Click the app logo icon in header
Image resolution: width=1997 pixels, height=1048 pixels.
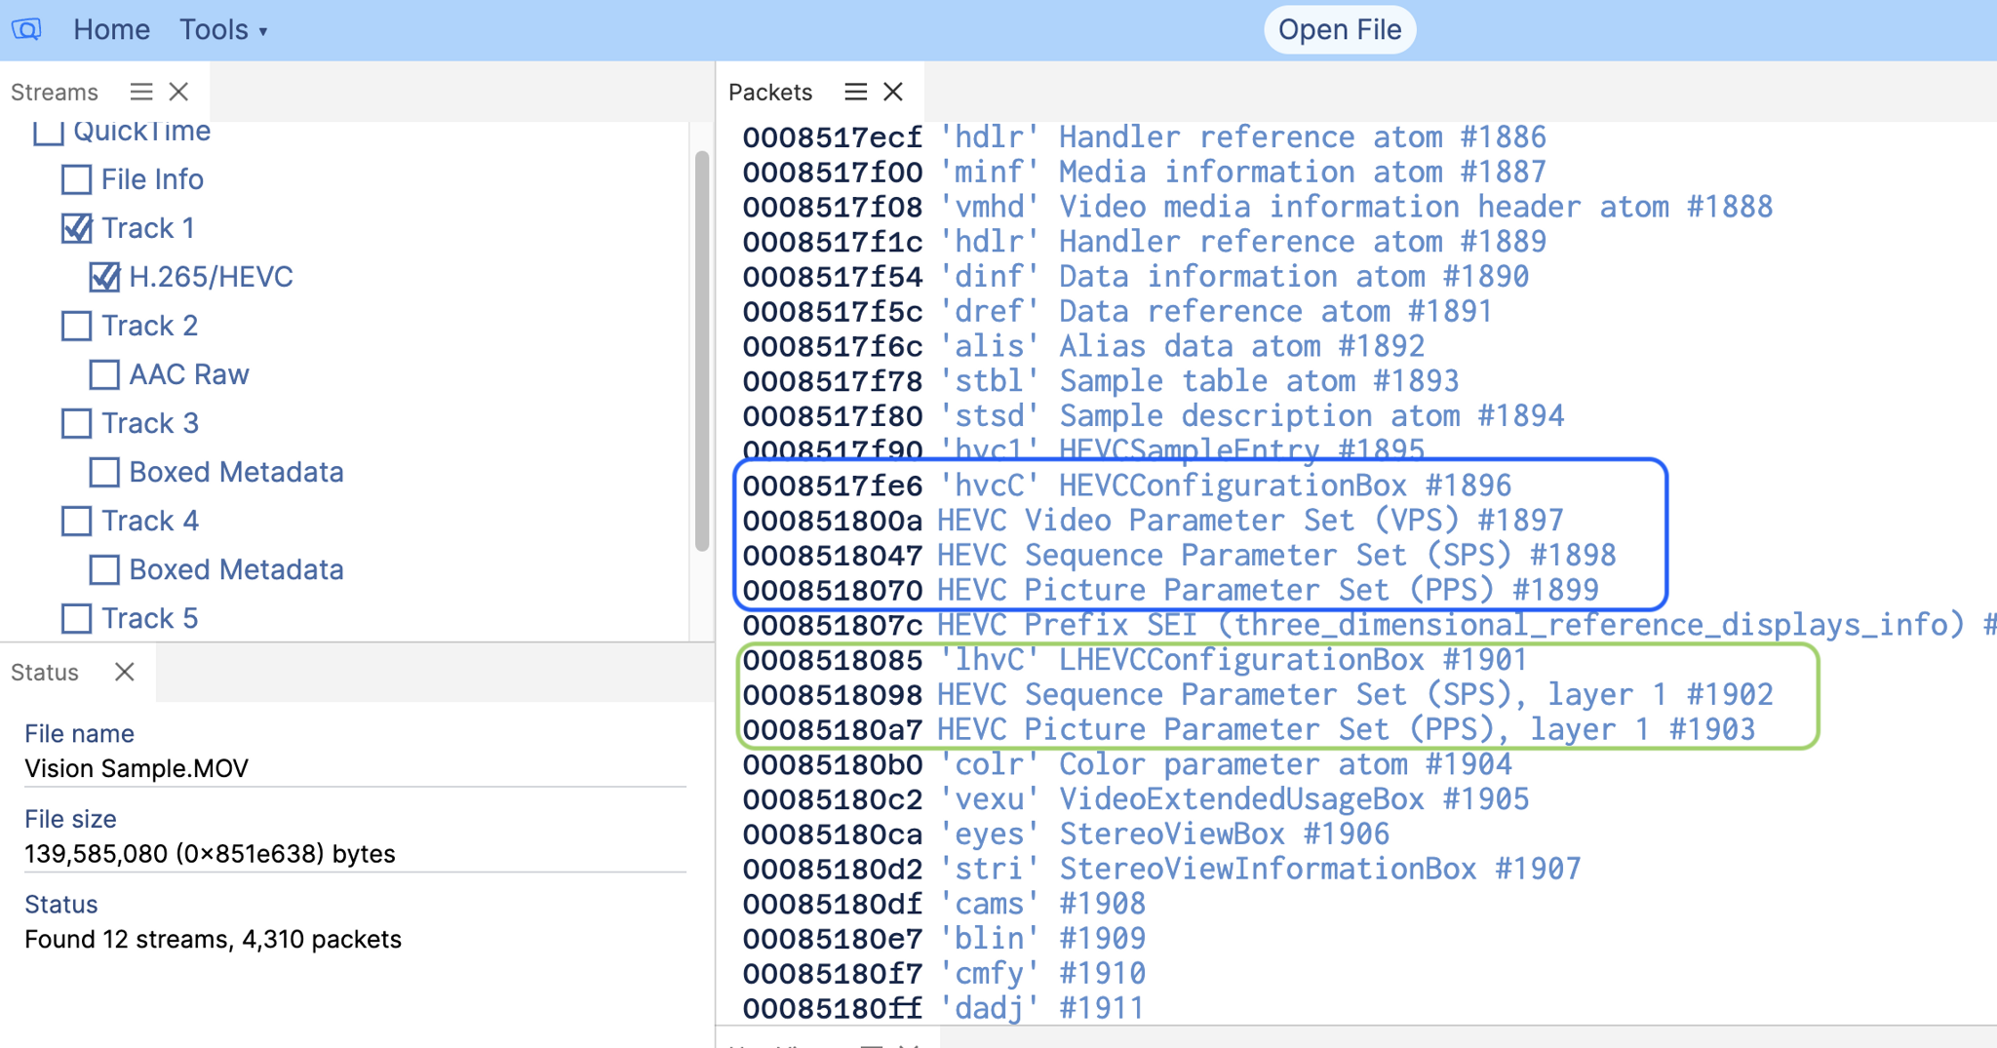pos(26,29)
